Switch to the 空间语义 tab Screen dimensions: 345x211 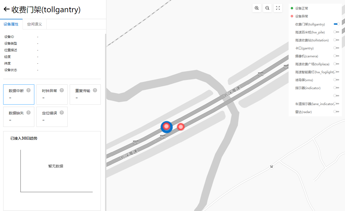click(x=35, y=24)
